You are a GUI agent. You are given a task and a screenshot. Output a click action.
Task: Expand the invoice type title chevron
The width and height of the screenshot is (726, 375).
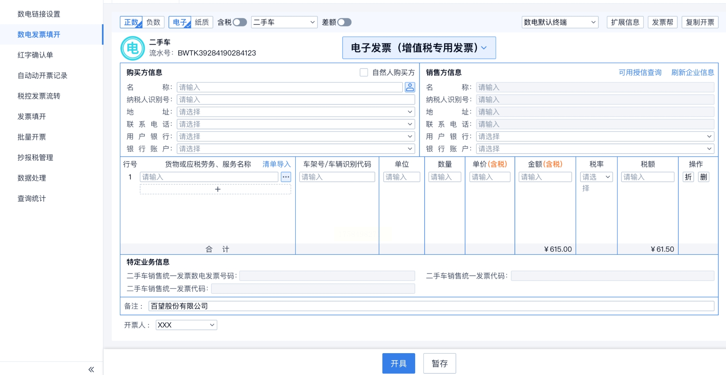[x=484, y=48]
